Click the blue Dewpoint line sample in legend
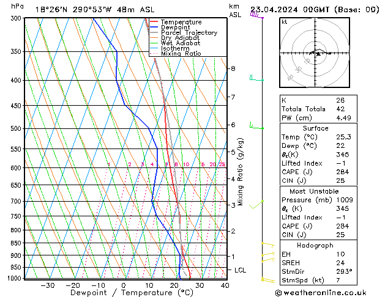385x297 pixels. pos(154,27)
